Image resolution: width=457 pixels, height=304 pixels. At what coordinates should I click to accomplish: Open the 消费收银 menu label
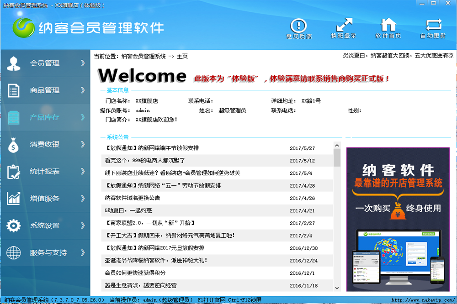tap(45, 144)
